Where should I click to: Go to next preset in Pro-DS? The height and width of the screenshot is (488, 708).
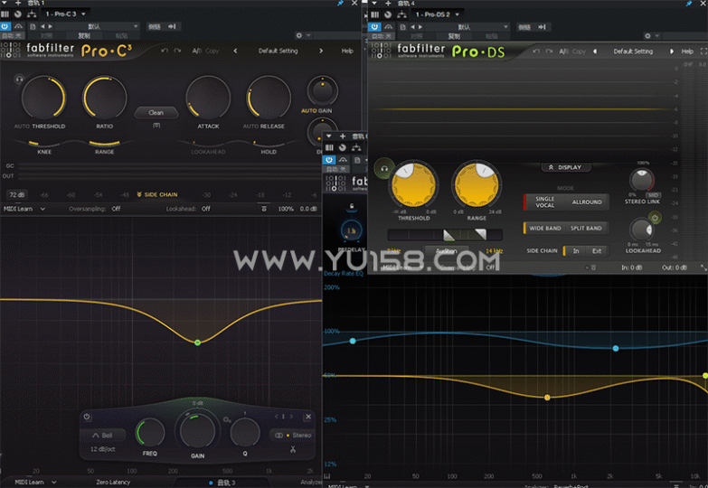tap(672, 52)
